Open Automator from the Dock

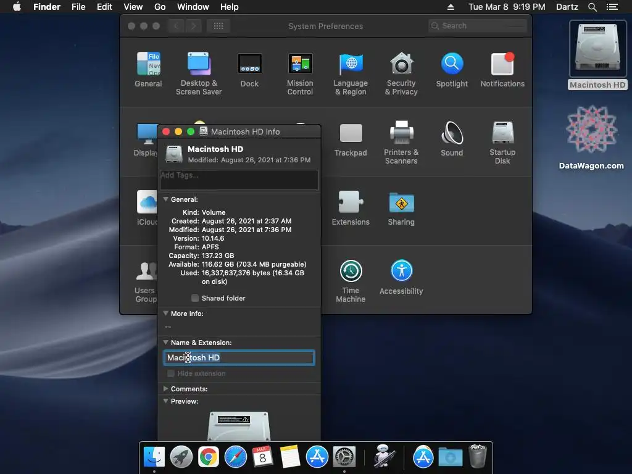pyautogui.click(x=383, y=456)
